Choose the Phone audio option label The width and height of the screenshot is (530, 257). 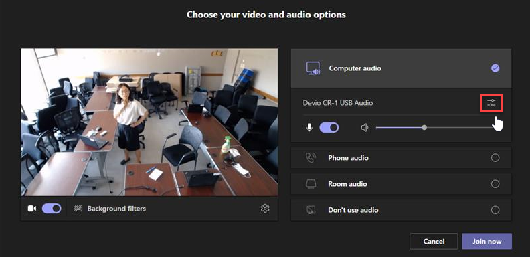click(348, 158)
